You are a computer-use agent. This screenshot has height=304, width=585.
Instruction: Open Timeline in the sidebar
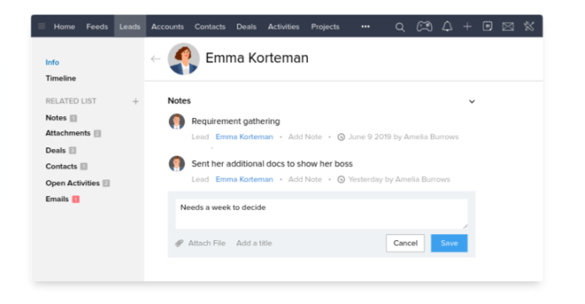pyautogui.click(x=61, y=78)
